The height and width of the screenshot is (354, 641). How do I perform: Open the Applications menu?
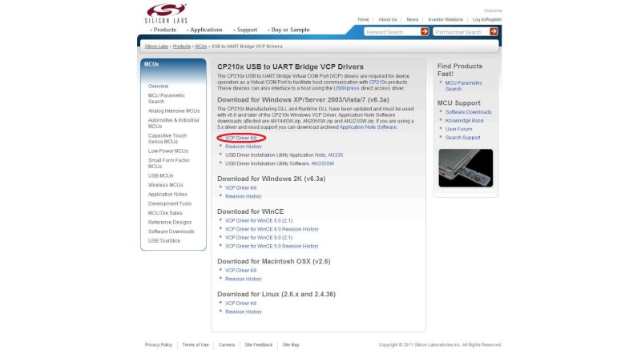(206, 30)
